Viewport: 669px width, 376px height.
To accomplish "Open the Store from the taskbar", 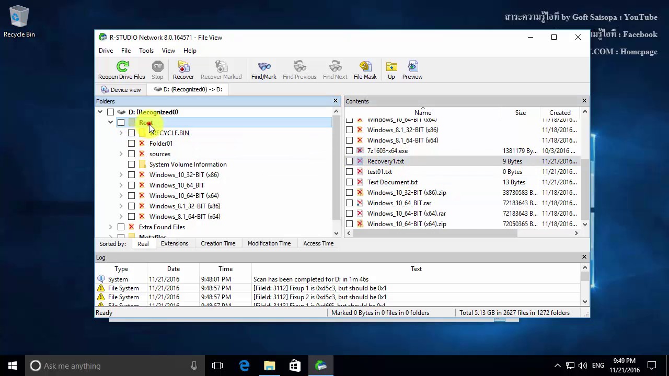I will coord(295,366).
